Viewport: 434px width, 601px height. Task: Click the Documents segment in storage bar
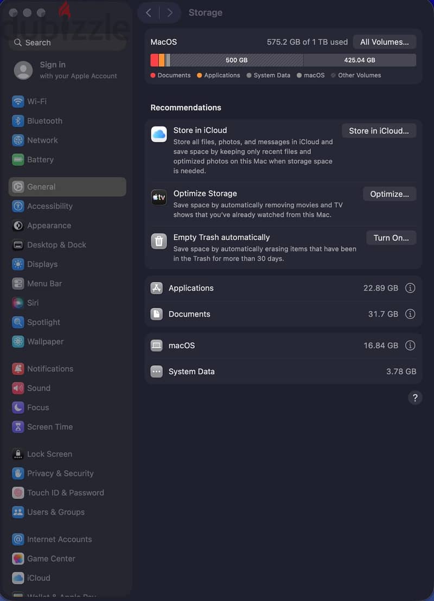click(155, 60)
